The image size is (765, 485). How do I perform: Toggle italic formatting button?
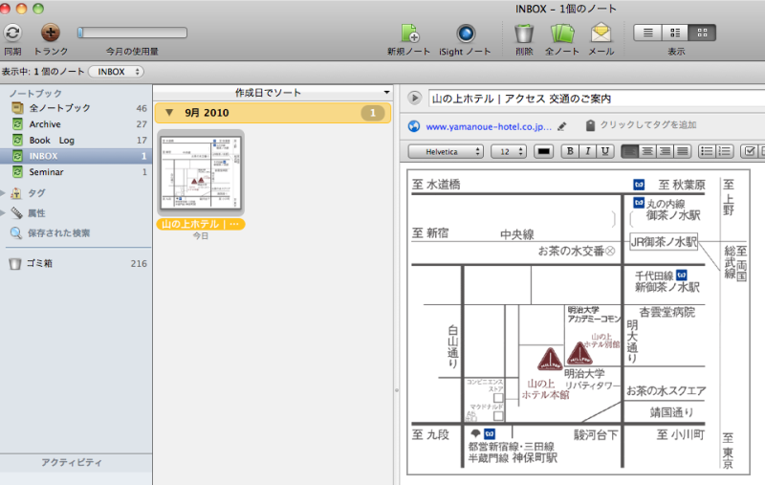pyautogui.click(x=587, y=151)
